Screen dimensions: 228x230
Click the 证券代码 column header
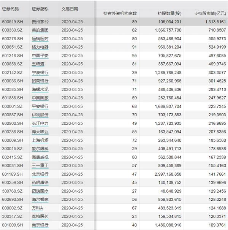point(10,9)
